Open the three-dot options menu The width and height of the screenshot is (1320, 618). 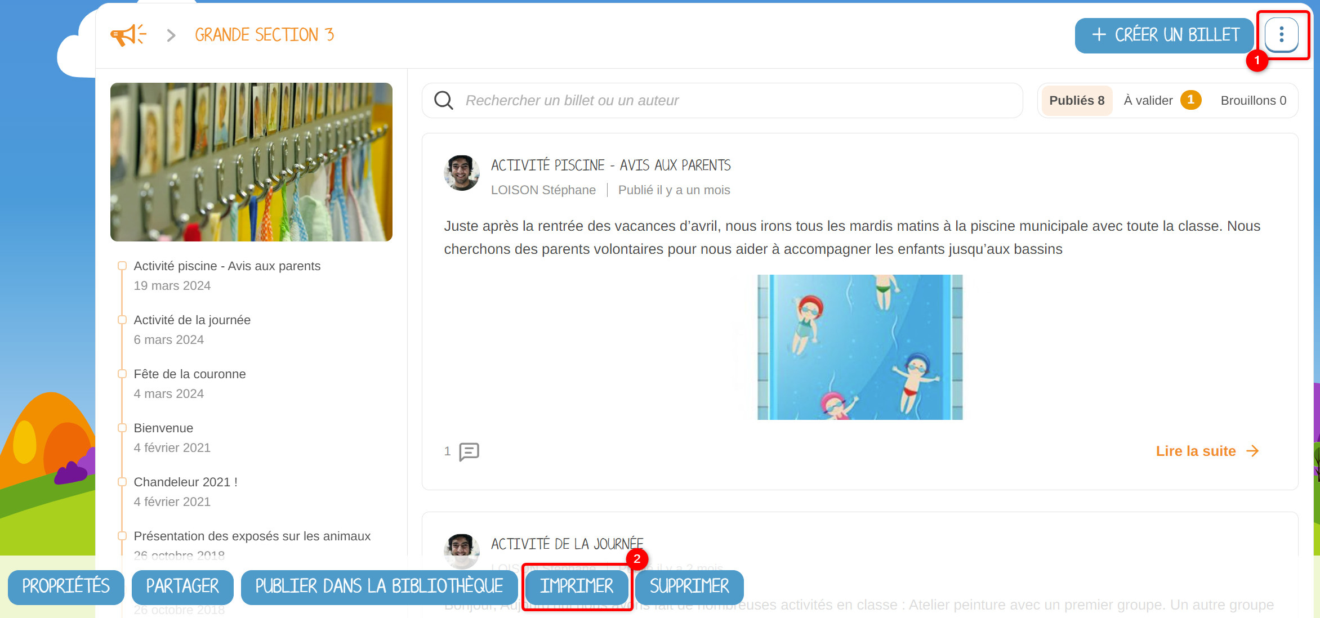point(1281,35)
